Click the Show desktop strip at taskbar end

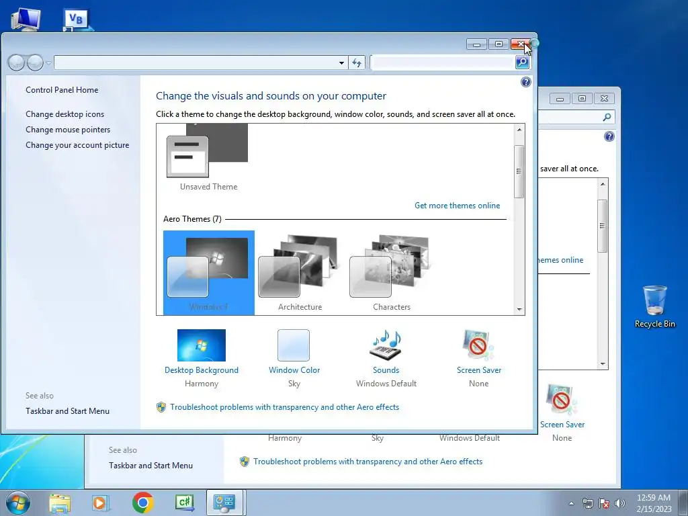pos(685,503)
